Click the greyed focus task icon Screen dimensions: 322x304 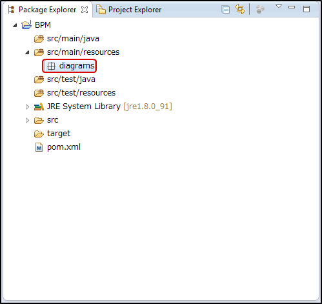click(260, 10)
